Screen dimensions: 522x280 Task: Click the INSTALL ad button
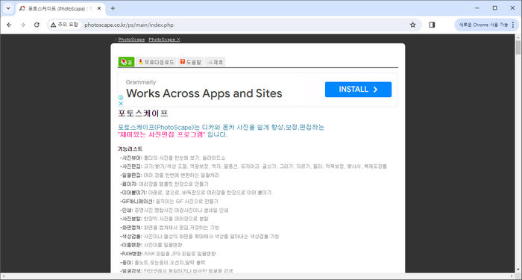(x=358, y=90)
